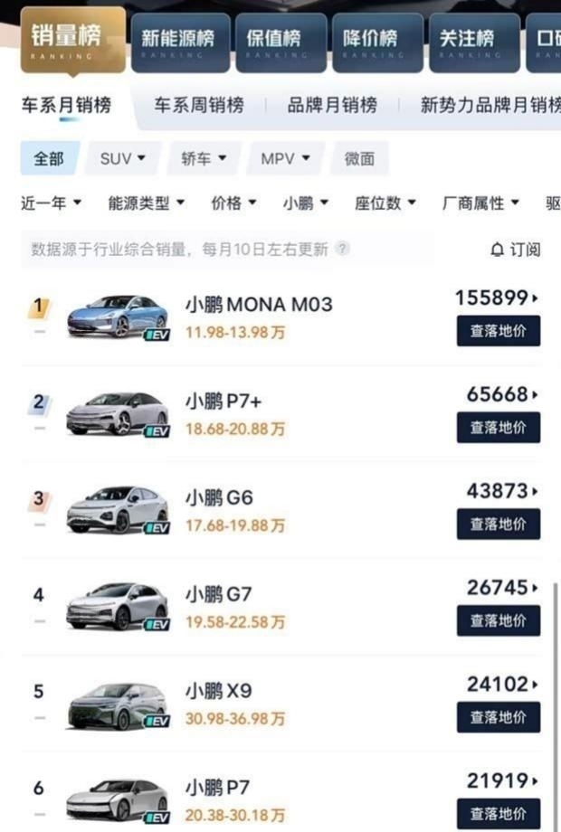Viewport: 561px width, 832px height.
Task: Toggle the 微面 vehicle type filter
Action: click(359, 159)
